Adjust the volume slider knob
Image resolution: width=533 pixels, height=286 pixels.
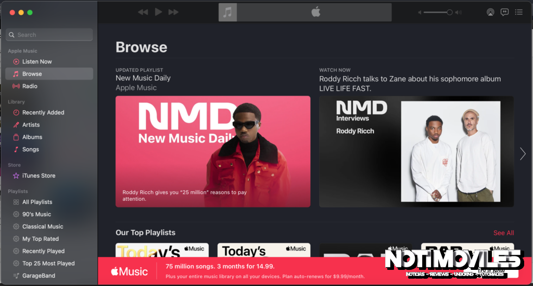[x=449, y=12]
